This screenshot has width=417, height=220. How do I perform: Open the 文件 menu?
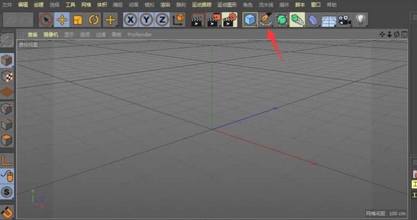(7, 5)
